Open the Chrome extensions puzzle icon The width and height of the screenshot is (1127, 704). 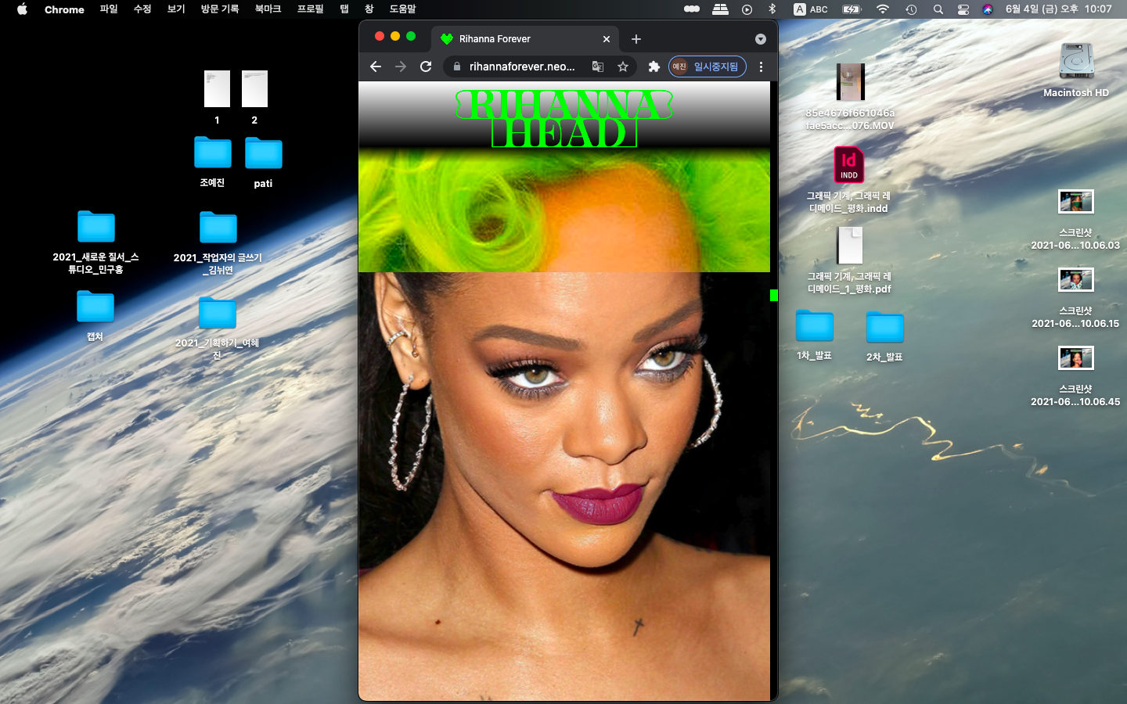[654, 66]
